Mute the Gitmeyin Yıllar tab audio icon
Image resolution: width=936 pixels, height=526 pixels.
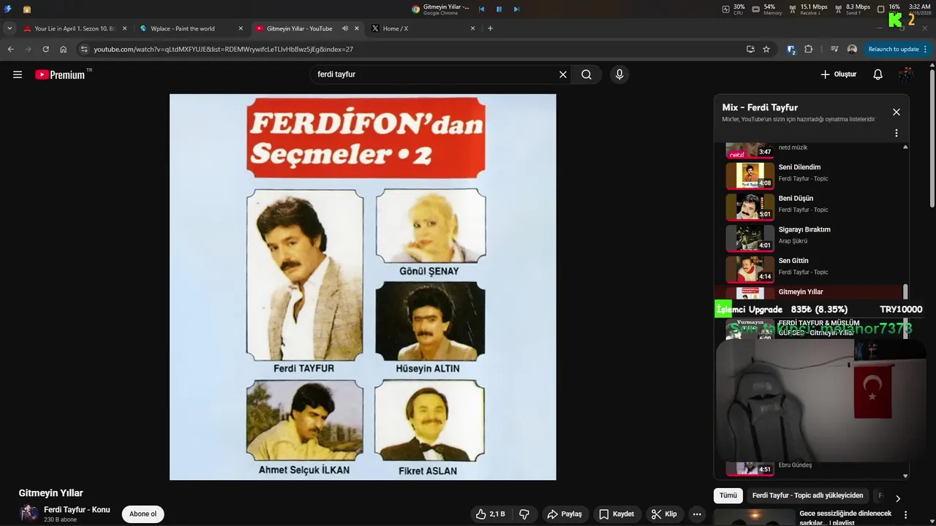point(345,28)
